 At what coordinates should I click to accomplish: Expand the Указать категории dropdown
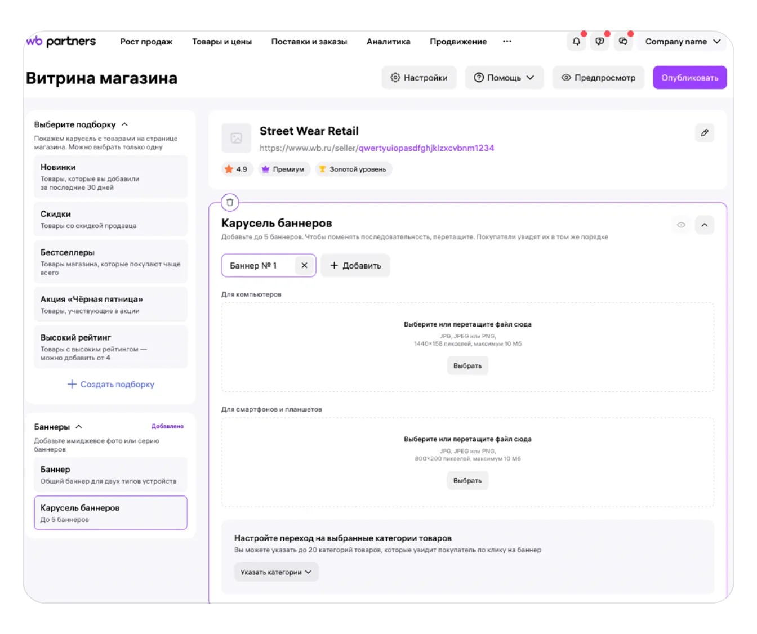click(x=276, y=572)
